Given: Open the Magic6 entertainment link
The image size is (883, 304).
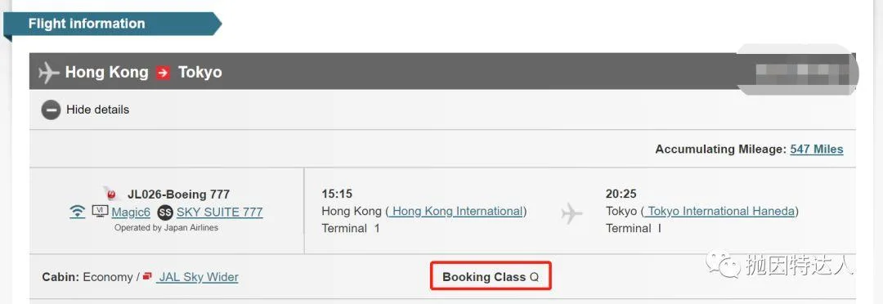Looking at the screenshot, I should [x=131, y=212].
